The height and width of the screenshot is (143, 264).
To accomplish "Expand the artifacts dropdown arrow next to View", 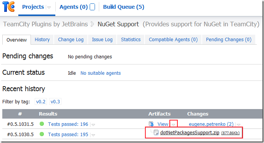I will (174, 125).
